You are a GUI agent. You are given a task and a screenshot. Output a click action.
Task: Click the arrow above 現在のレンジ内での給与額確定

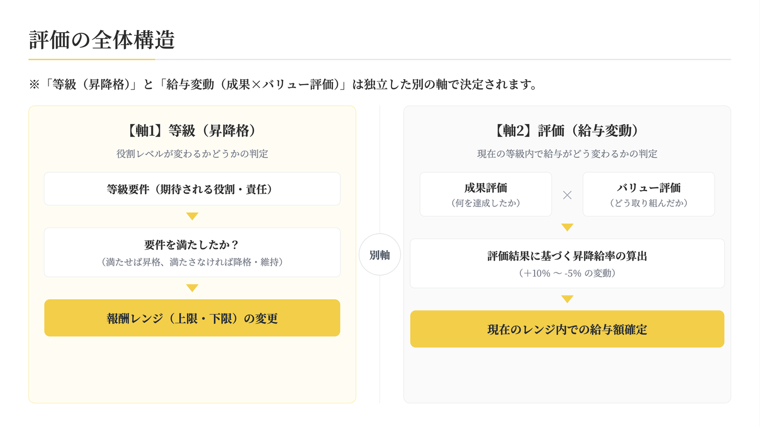point(567,299)
